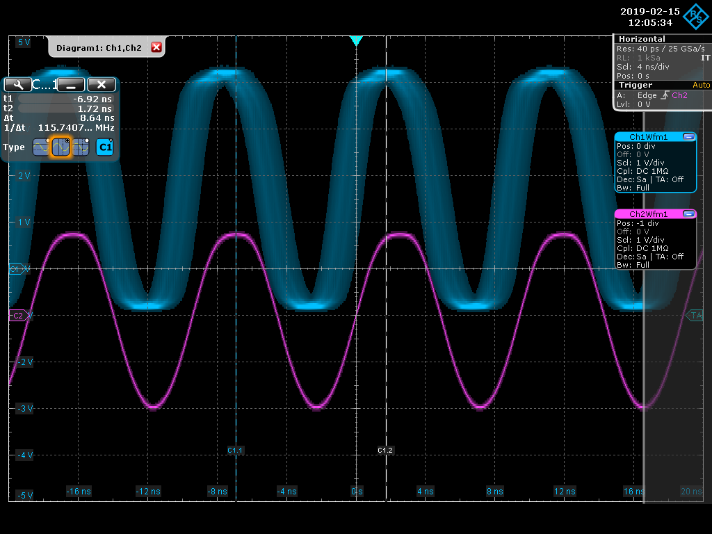Screen dimensions: 712x534
Task: Open the C1 cursor source dropdown
Action: (x=105, y=147)
